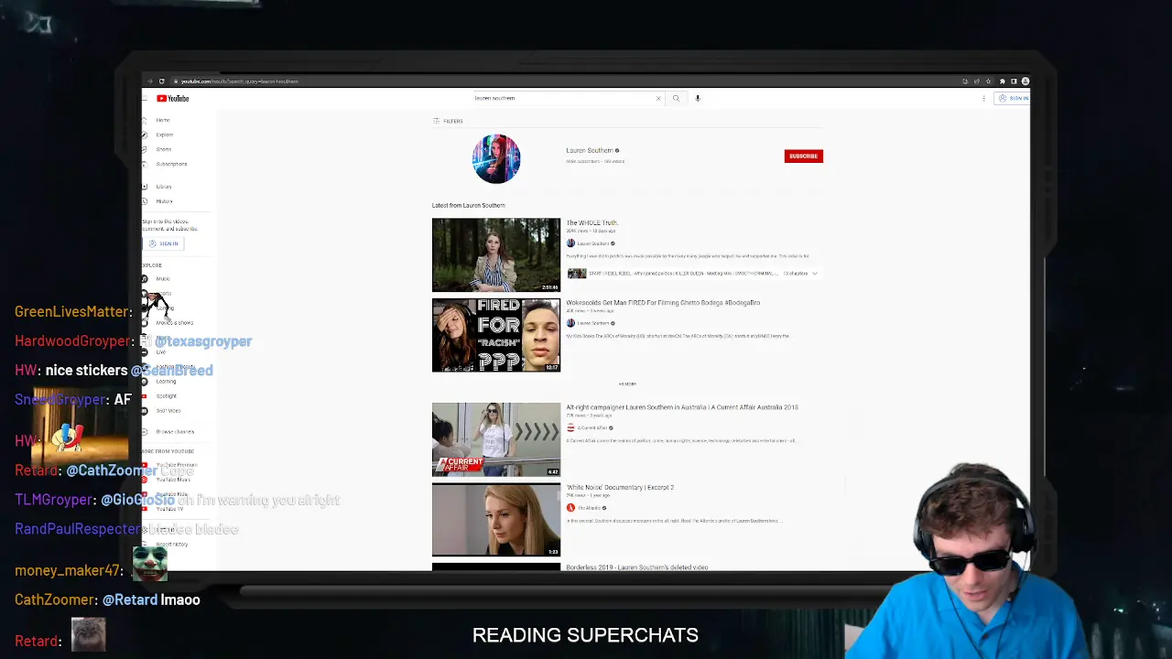Open History in the sidebar
The width and height of the screenshot is (1172, 659).
(164, 201)
